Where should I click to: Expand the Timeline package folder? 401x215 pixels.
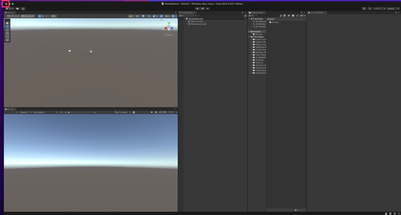pos(251,60)
